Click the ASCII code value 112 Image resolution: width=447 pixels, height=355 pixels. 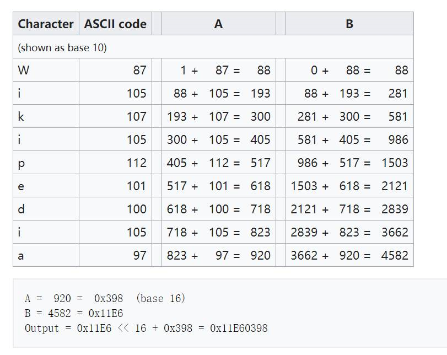pos(136,163)
